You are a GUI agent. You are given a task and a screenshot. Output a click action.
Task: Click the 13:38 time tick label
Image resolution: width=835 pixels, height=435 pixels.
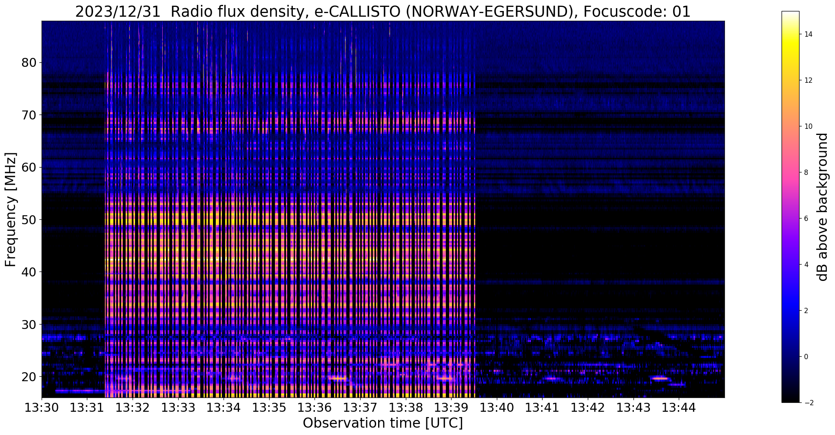click(x=406, y=408)
